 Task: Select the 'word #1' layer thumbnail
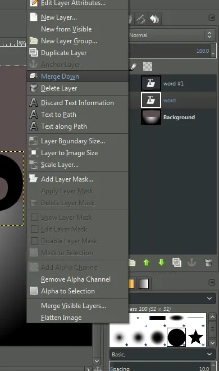tap(151, 83)
